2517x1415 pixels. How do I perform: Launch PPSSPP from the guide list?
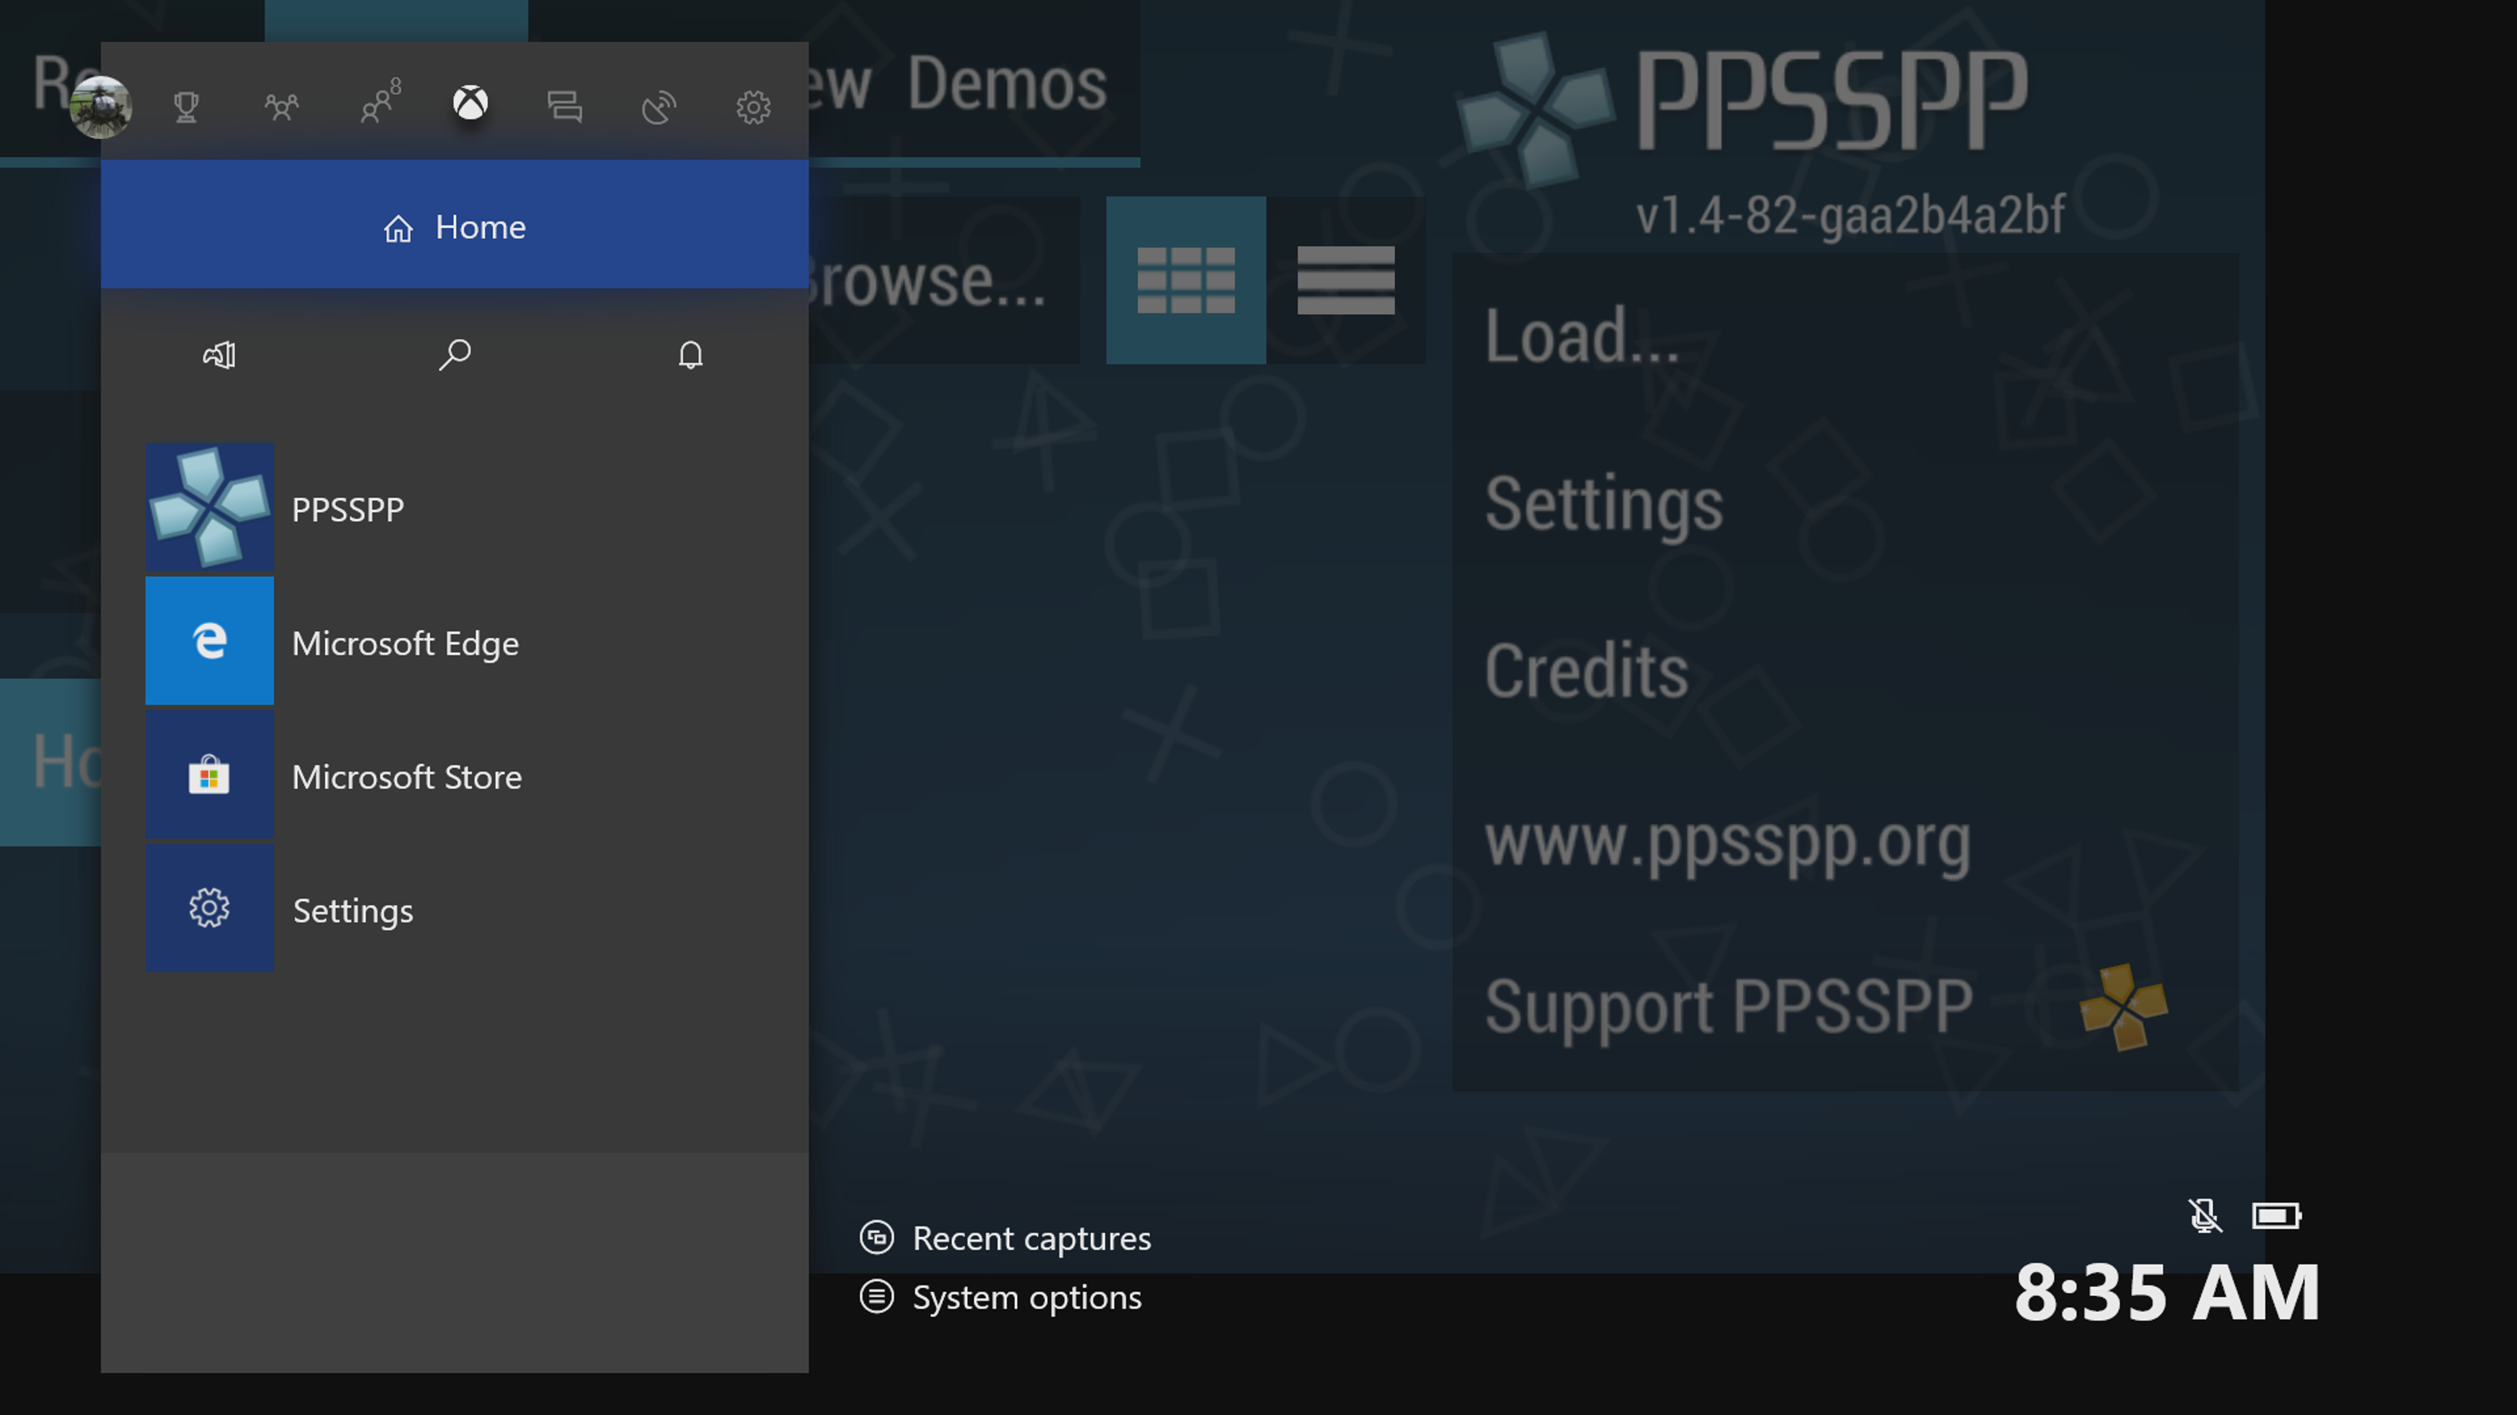[347, 509]
